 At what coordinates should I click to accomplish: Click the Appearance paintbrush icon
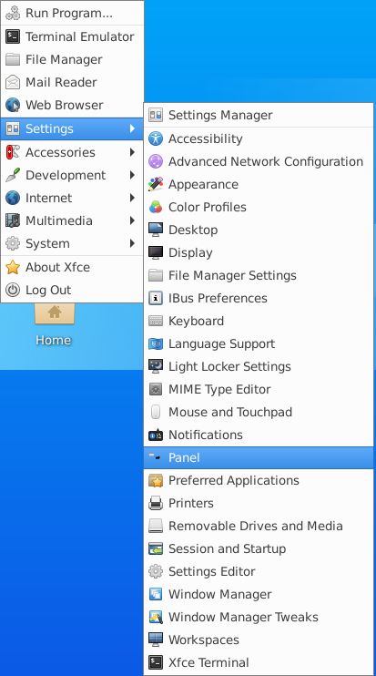[x=156, y=185]
